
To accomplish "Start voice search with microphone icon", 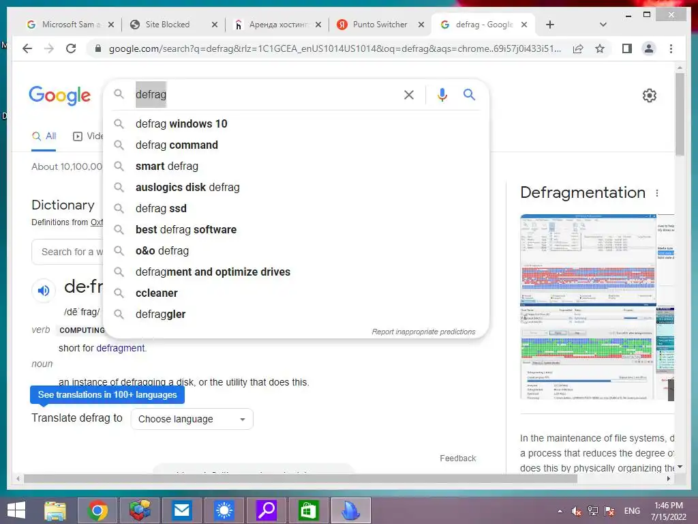I will [x=442, y=94].
